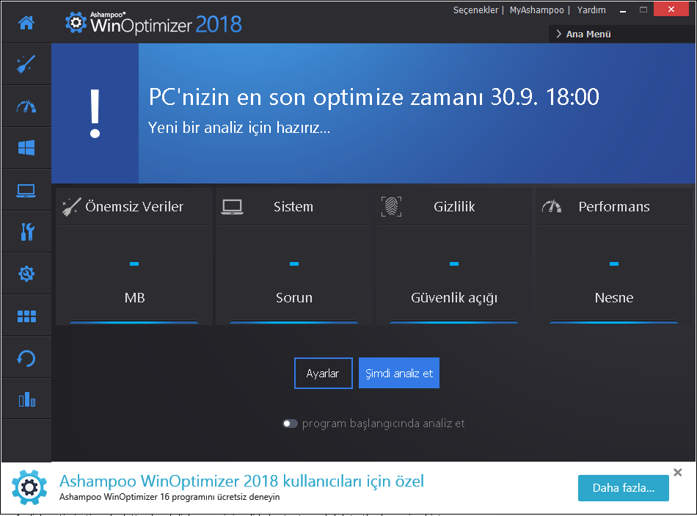Click the WinOptimizer gear logo icon

point(76,22)
